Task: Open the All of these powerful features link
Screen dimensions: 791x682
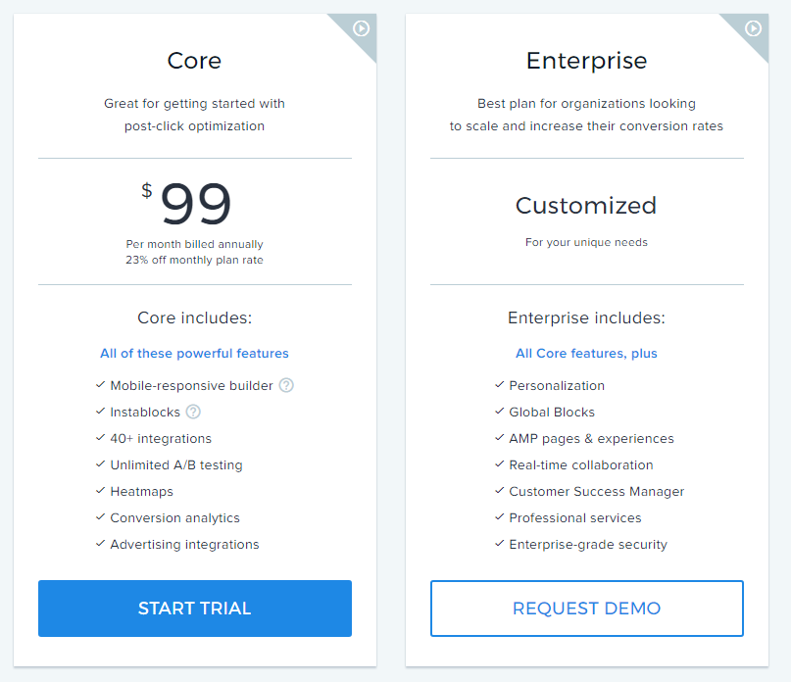Action: coord(194,353)
